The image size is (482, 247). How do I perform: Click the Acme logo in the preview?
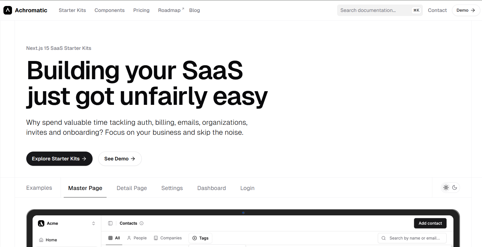point(41,223)
